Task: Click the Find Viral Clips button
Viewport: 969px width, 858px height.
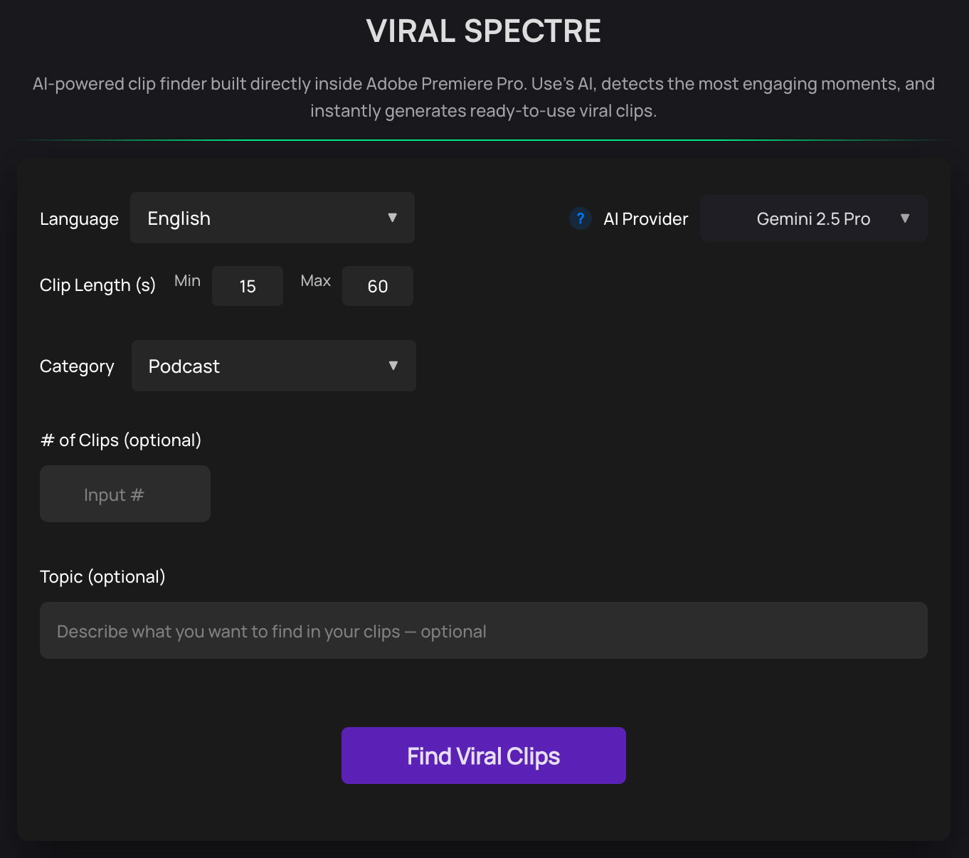Action: (x=483, y=756)
